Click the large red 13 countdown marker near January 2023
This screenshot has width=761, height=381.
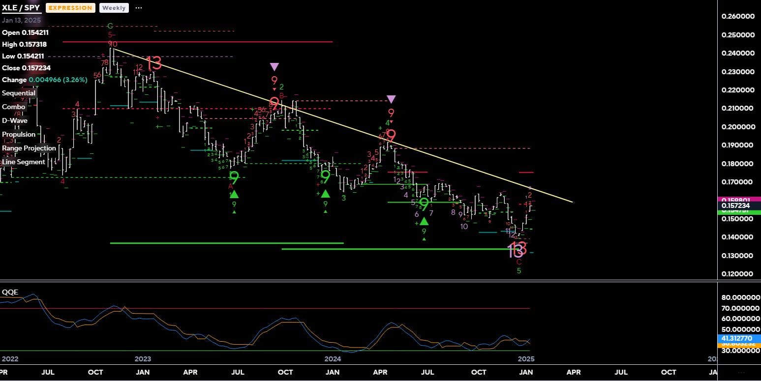(x=153, y=63)
